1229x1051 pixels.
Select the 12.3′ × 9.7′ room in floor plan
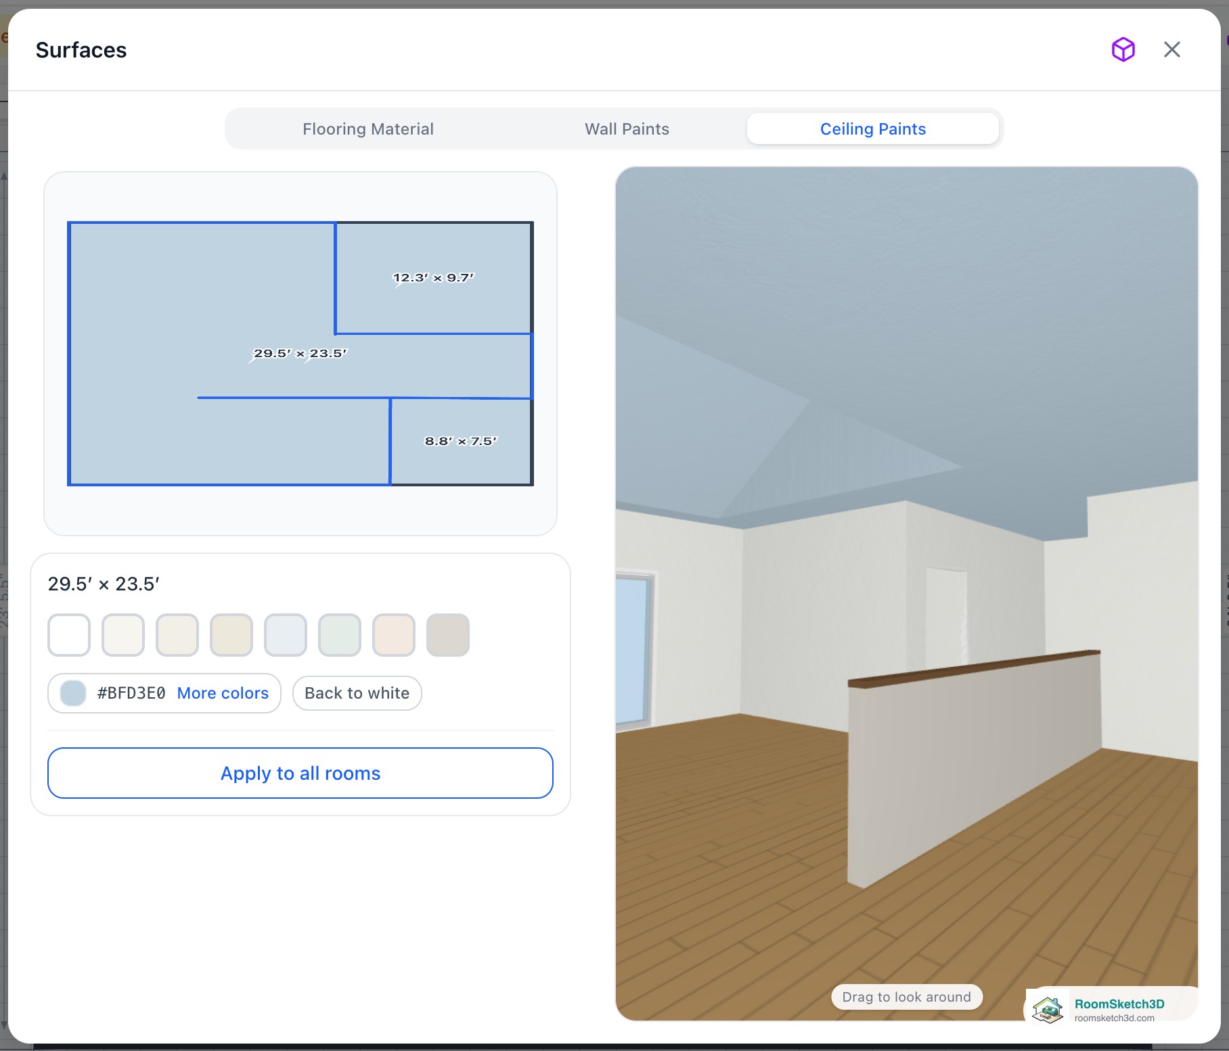point(433,277)
